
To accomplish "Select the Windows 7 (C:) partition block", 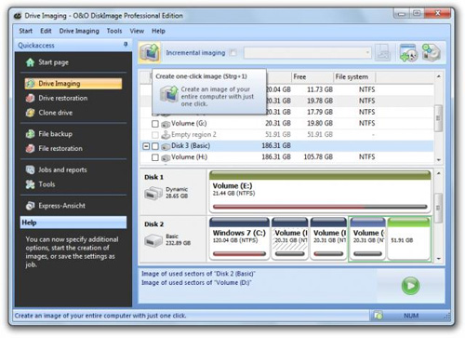I will (239, 238).
